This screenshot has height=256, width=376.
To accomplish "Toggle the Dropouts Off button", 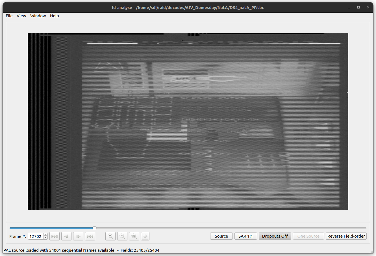I will [x=275, y=236].
